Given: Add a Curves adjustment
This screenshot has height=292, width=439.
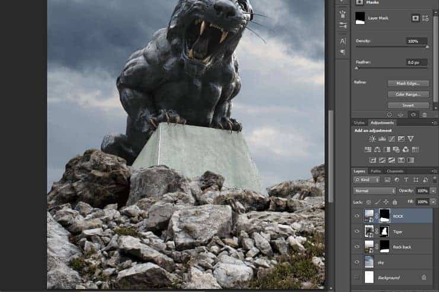Looking at the screenshot, I should pos(392,139).
